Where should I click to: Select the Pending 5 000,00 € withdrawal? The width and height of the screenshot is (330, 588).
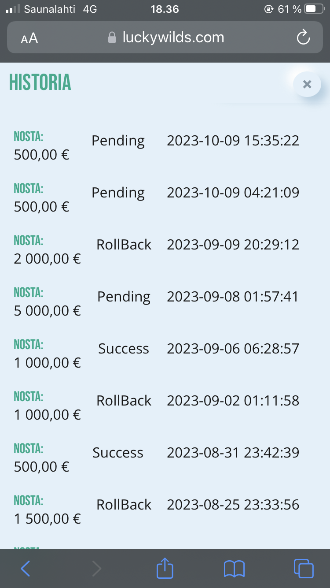[x=165, y=301]
